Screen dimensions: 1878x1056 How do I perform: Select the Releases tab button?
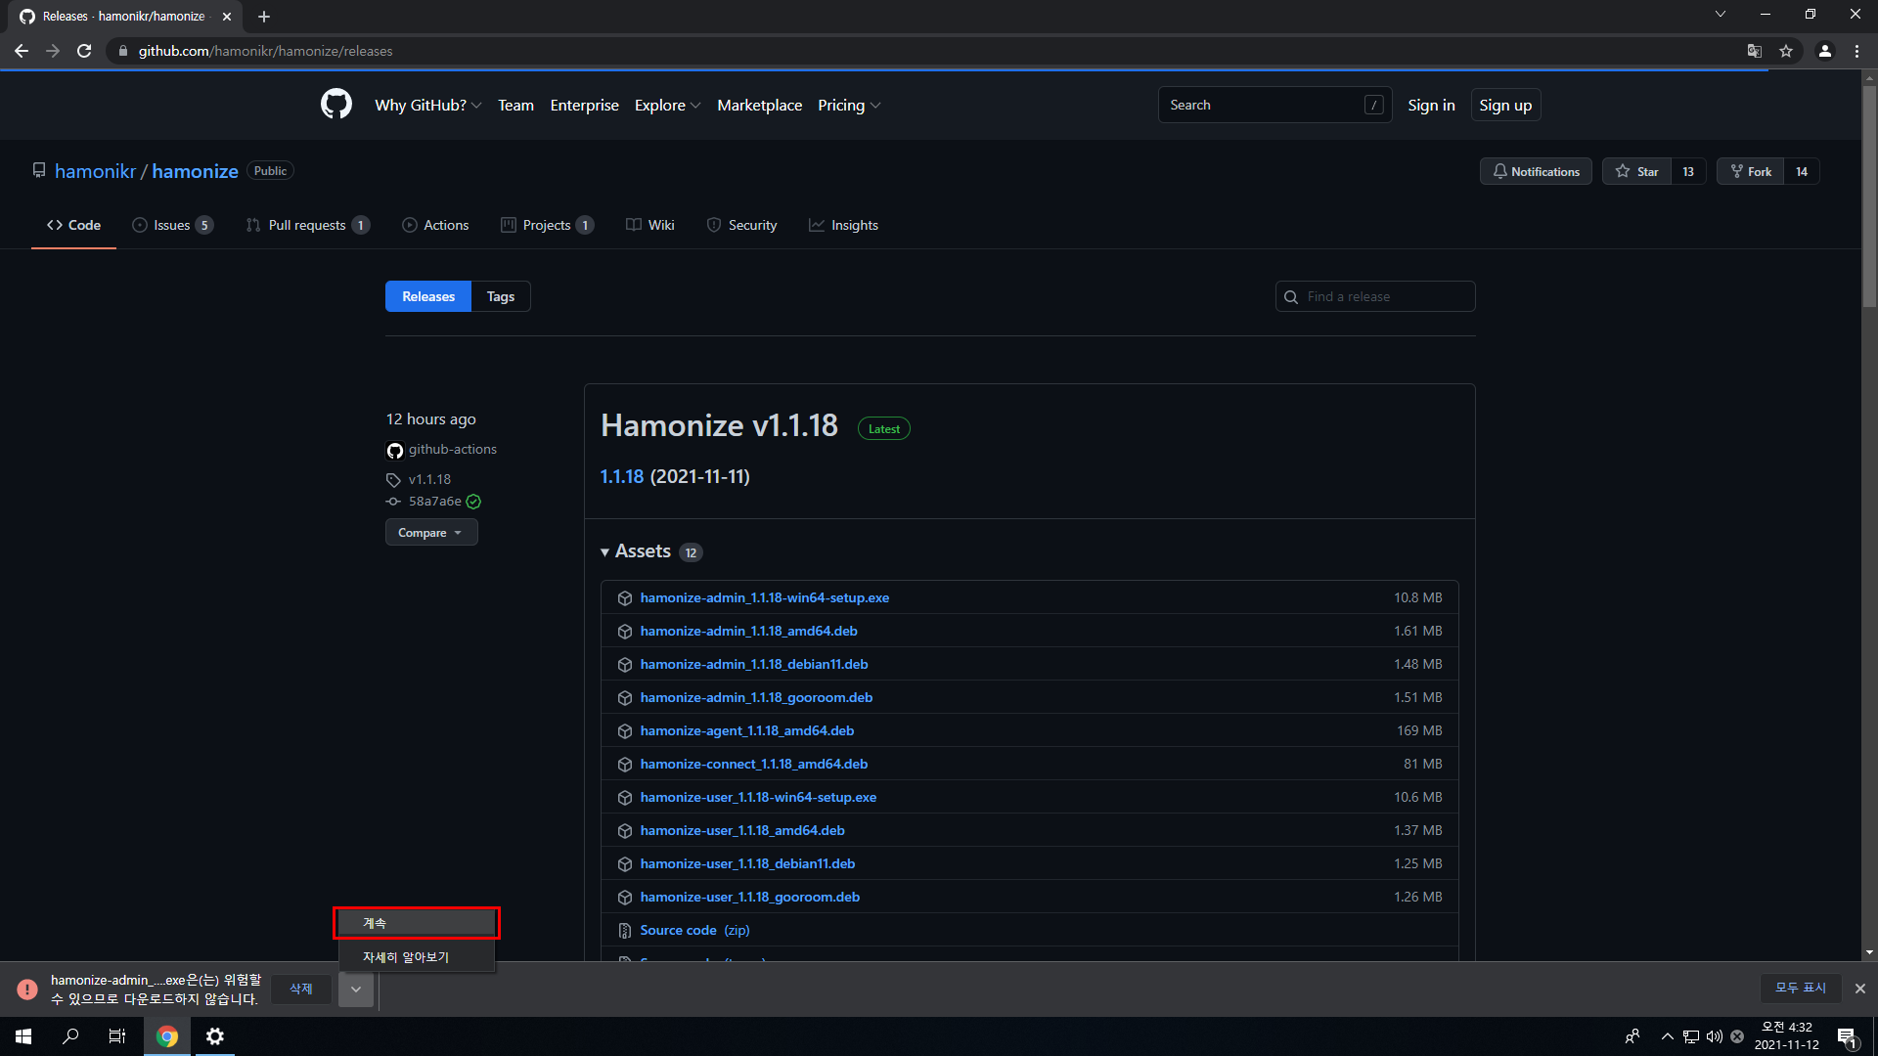pos(428,296)
